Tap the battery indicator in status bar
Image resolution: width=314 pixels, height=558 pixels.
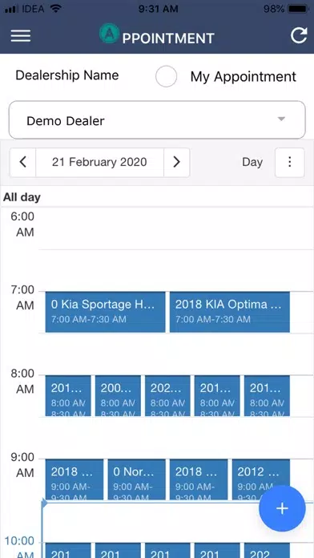[298, 9]
